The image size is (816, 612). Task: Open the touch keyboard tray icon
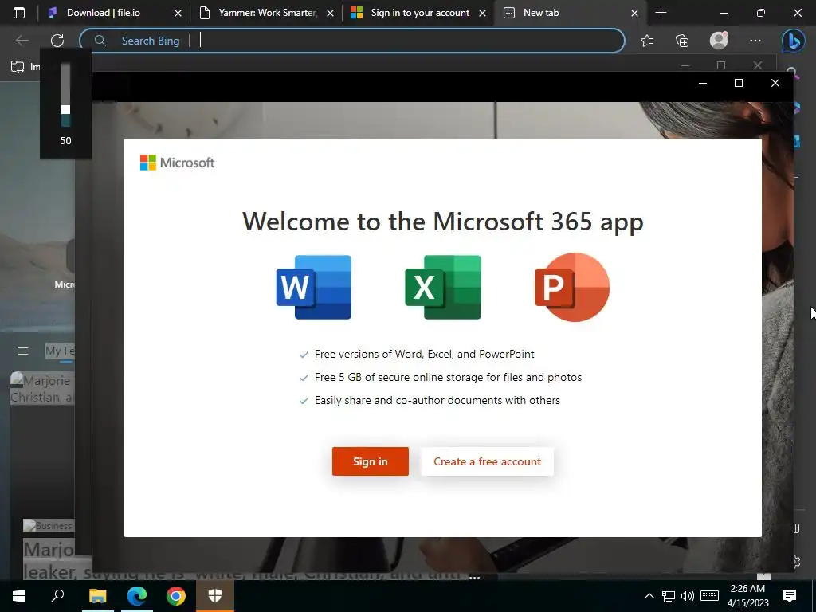coord(709,596)
